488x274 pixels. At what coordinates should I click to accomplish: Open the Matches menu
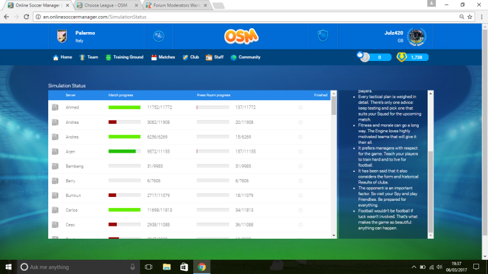pyautogui.click(x=163, y=57)
